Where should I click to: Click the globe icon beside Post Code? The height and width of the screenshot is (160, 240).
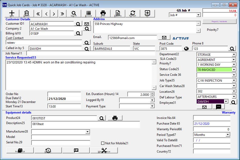pos(186,49)
